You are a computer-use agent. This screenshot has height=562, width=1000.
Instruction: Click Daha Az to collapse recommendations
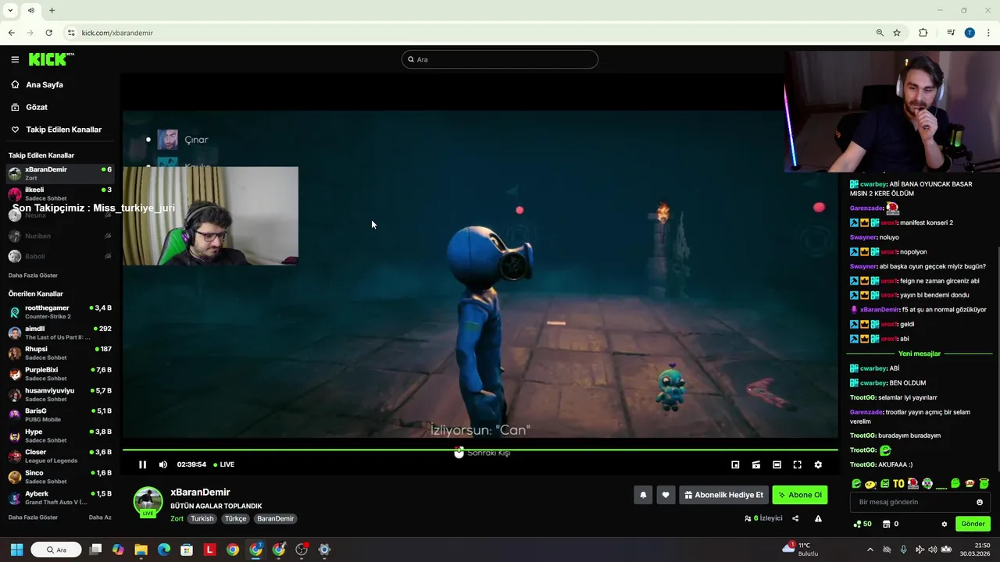pos(100,518)
